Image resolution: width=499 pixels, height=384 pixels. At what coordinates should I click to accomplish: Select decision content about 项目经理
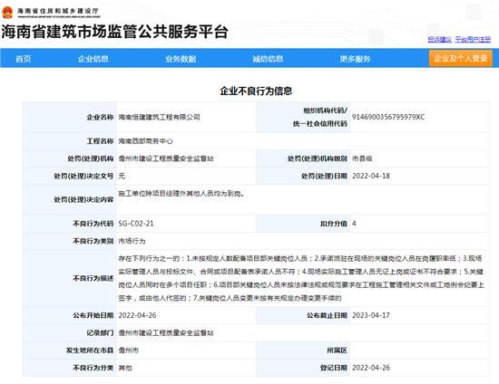pos(181,194)
